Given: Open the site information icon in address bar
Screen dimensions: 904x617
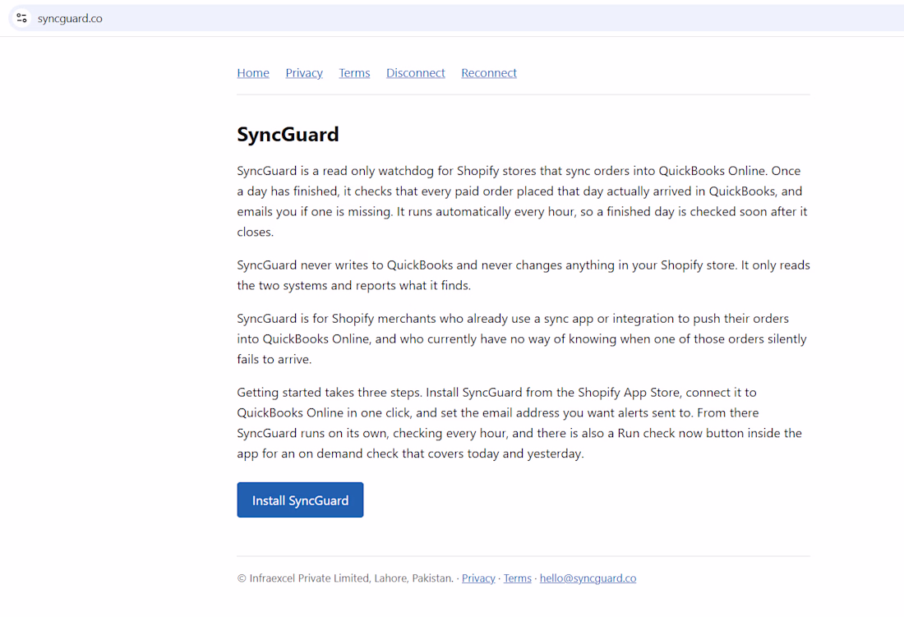Looking at the screenshot, I should [22, 18].
